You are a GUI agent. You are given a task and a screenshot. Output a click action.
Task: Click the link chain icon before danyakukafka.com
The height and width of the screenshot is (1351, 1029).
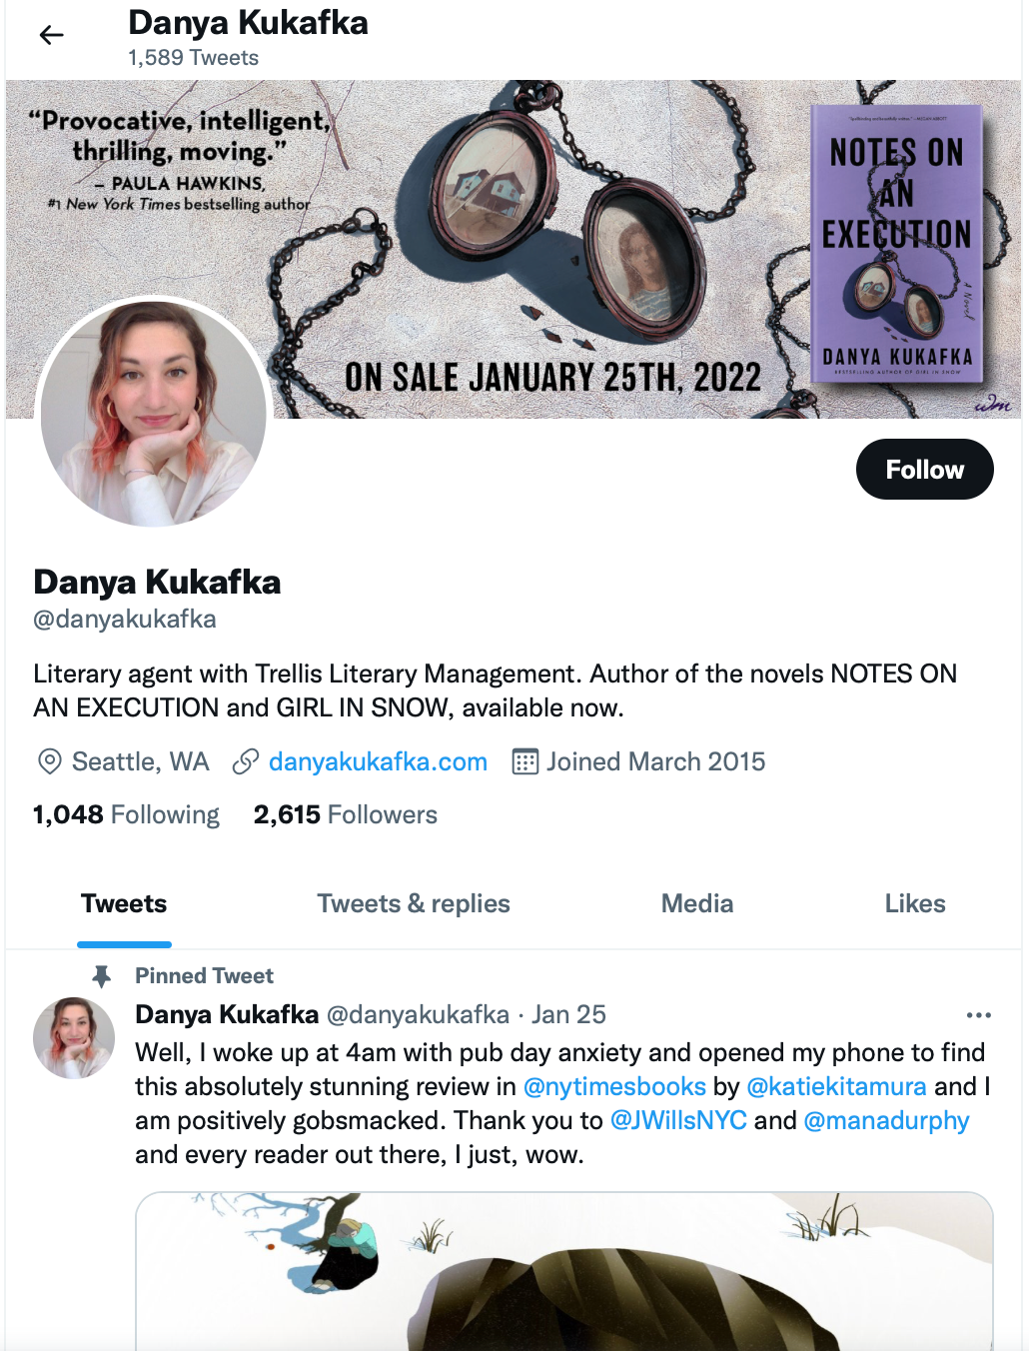pyautogui.click(x=246, y=761)
